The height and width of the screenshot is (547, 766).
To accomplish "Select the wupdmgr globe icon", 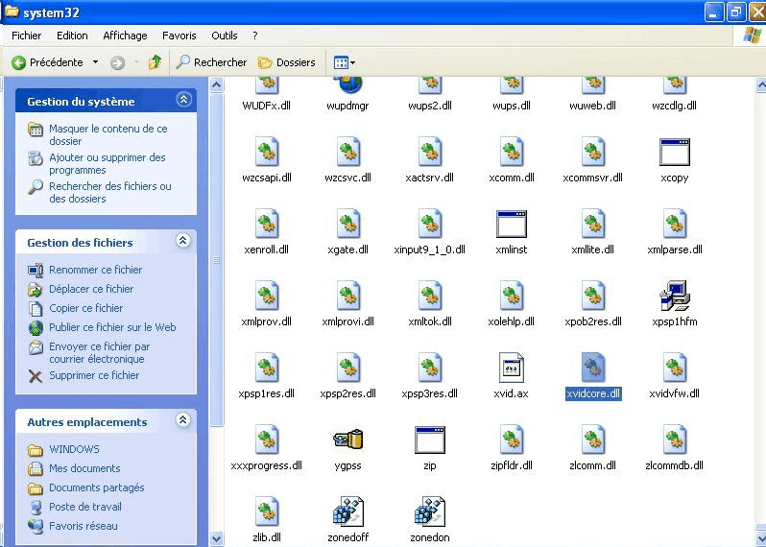I will click(x=349, y=84).
